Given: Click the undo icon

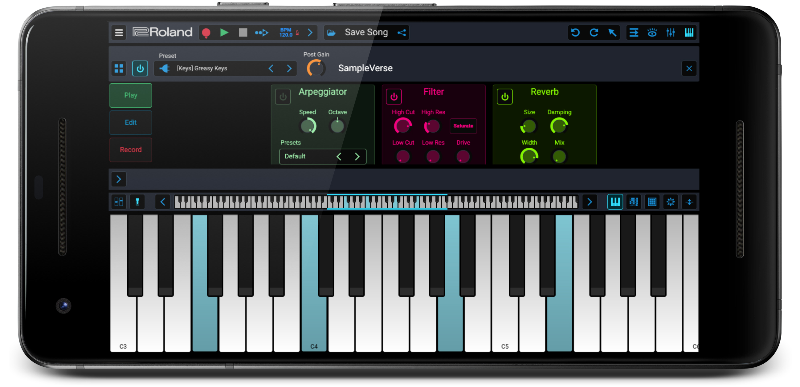Looking at the screenshot, I should (x=575, y=32).
